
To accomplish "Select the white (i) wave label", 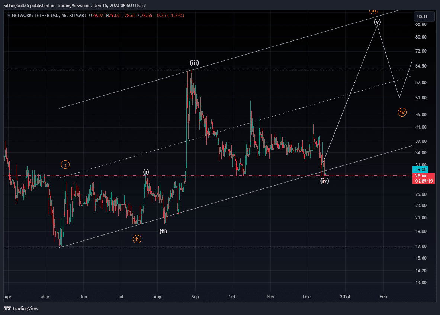I will pyautogui.click(x=146, y=171).
